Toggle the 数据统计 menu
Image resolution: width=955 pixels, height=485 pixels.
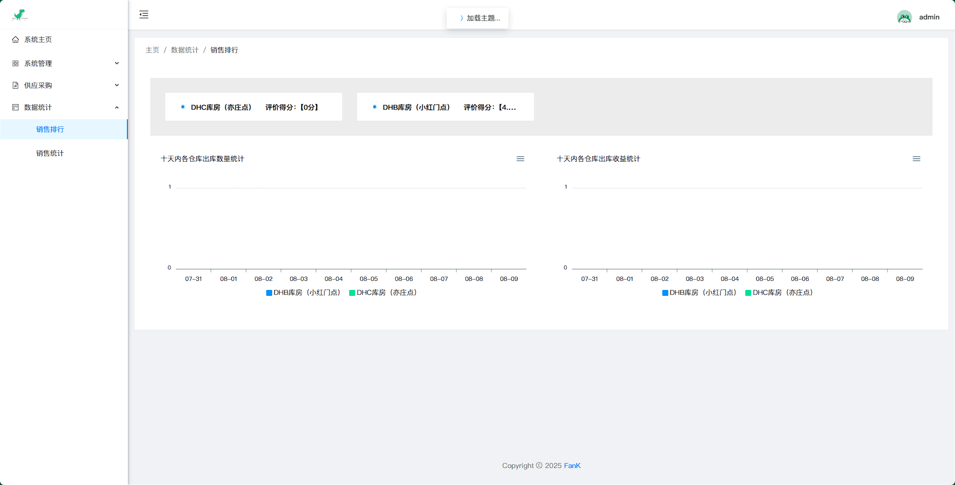(64, 107)
